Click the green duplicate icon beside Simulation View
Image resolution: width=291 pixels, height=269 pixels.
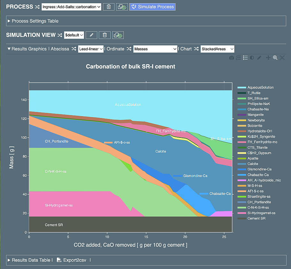pyautogui.click(x=118, y=35)
